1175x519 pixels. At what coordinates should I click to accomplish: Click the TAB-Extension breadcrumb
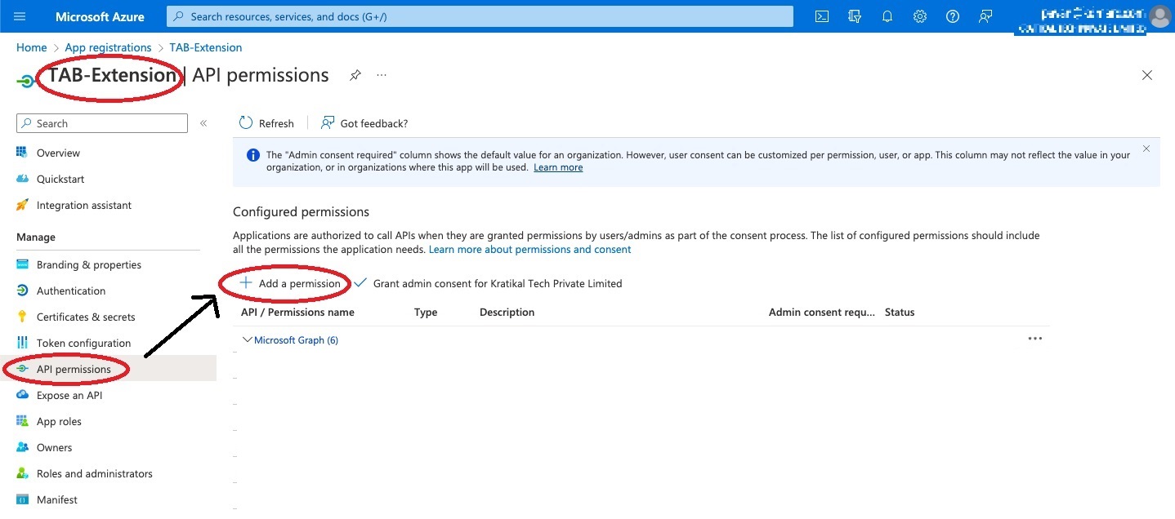pos(206,47)
